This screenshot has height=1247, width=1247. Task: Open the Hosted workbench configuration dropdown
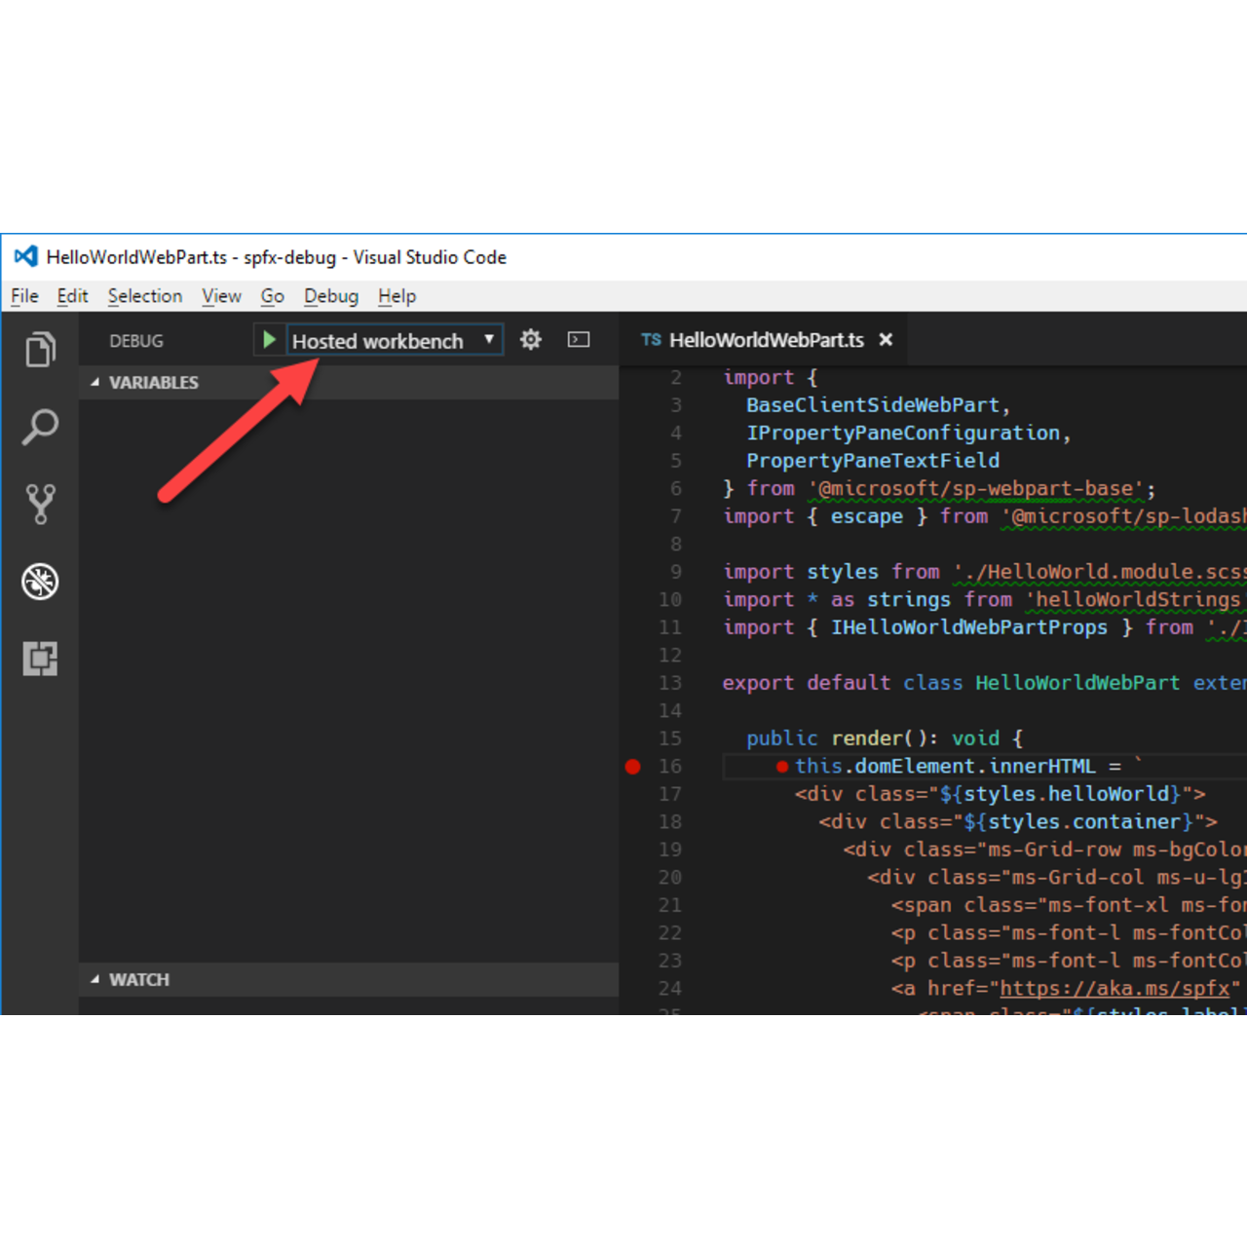tap(395, 341)
